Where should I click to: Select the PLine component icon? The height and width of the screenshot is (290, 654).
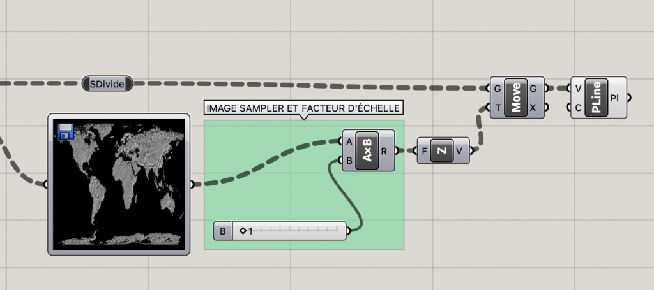(x=597, y=98)
